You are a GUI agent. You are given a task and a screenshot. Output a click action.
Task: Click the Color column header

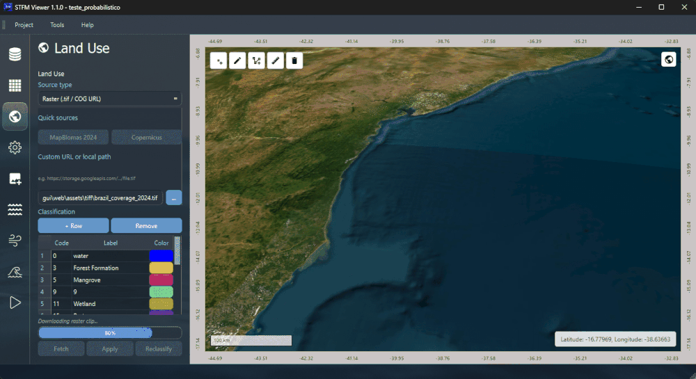tap(161, 243)
